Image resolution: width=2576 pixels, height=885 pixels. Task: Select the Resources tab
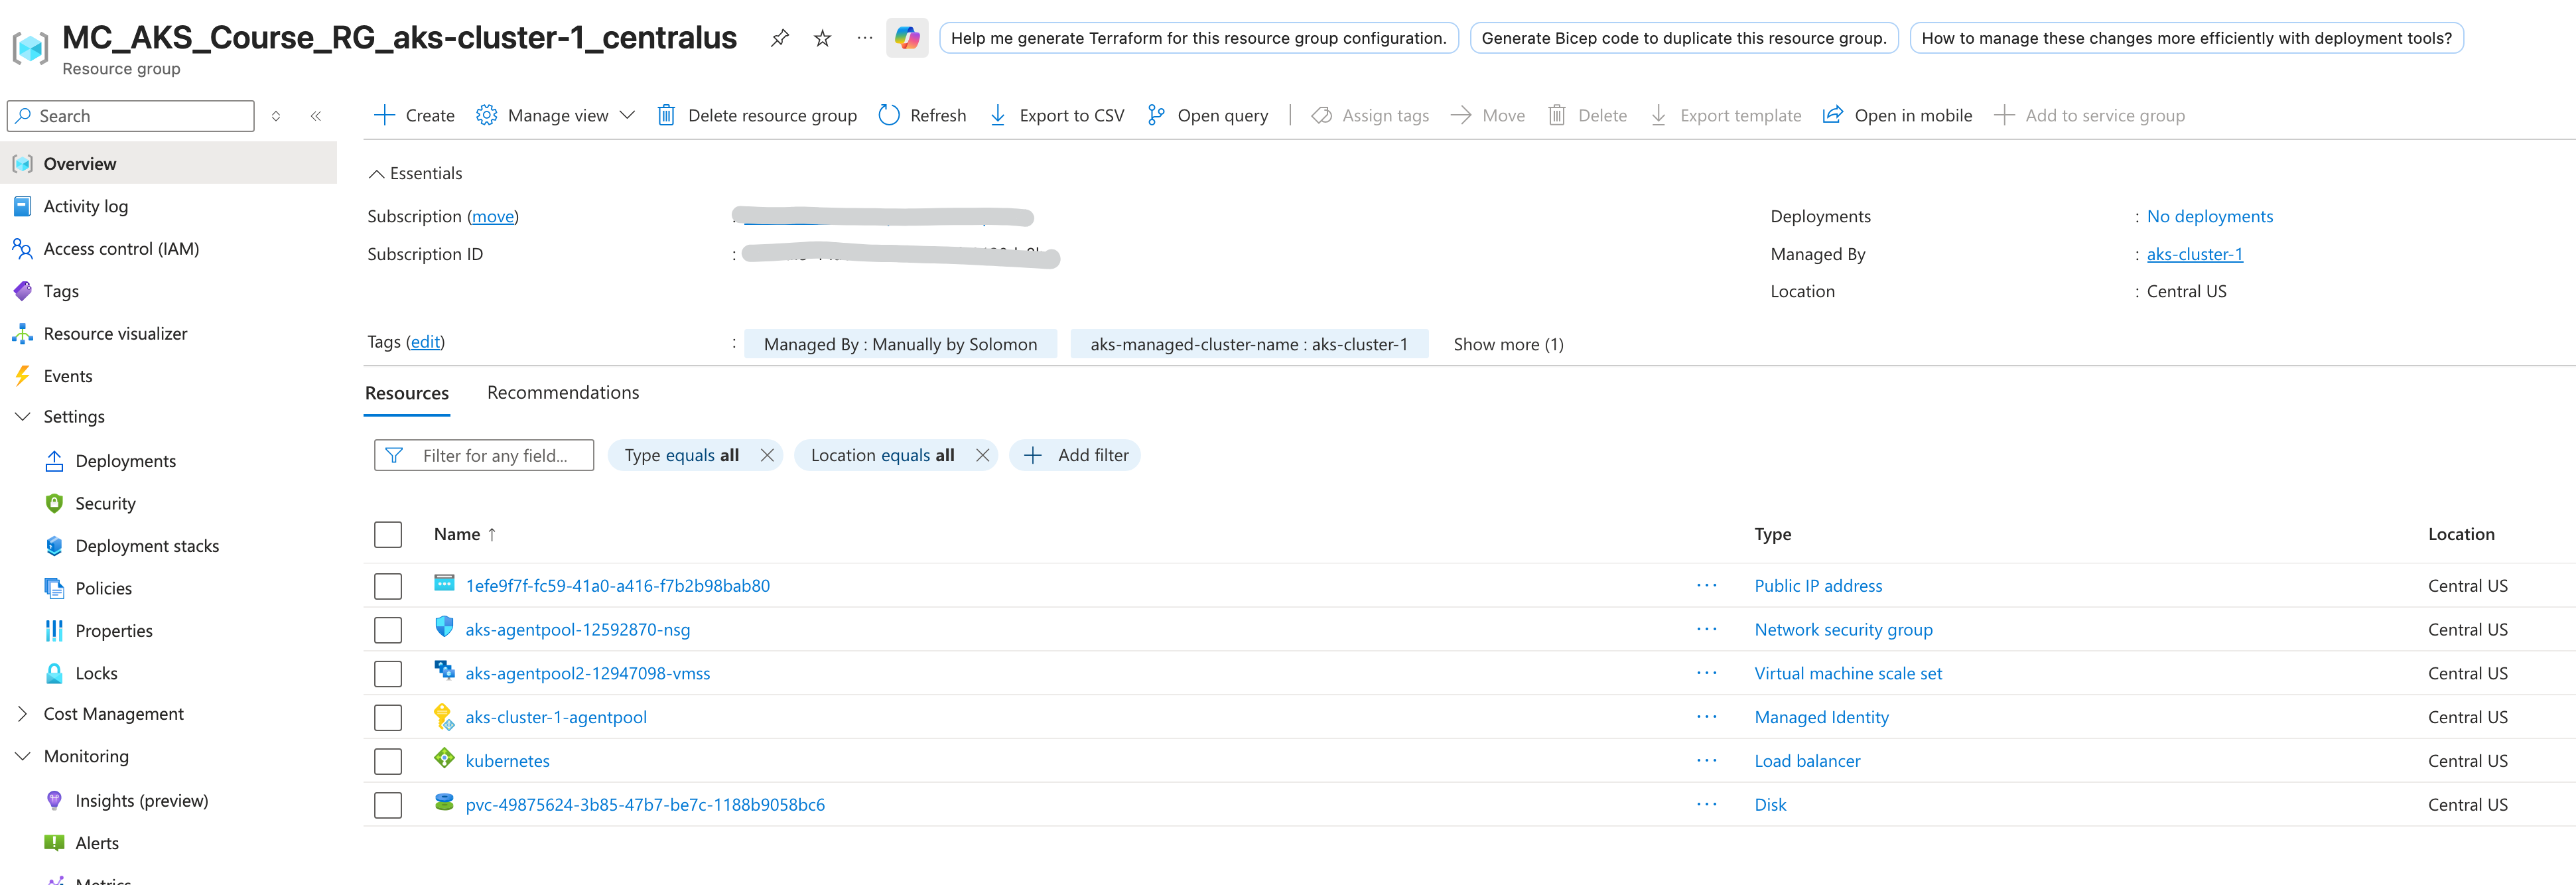coord(407,393)
